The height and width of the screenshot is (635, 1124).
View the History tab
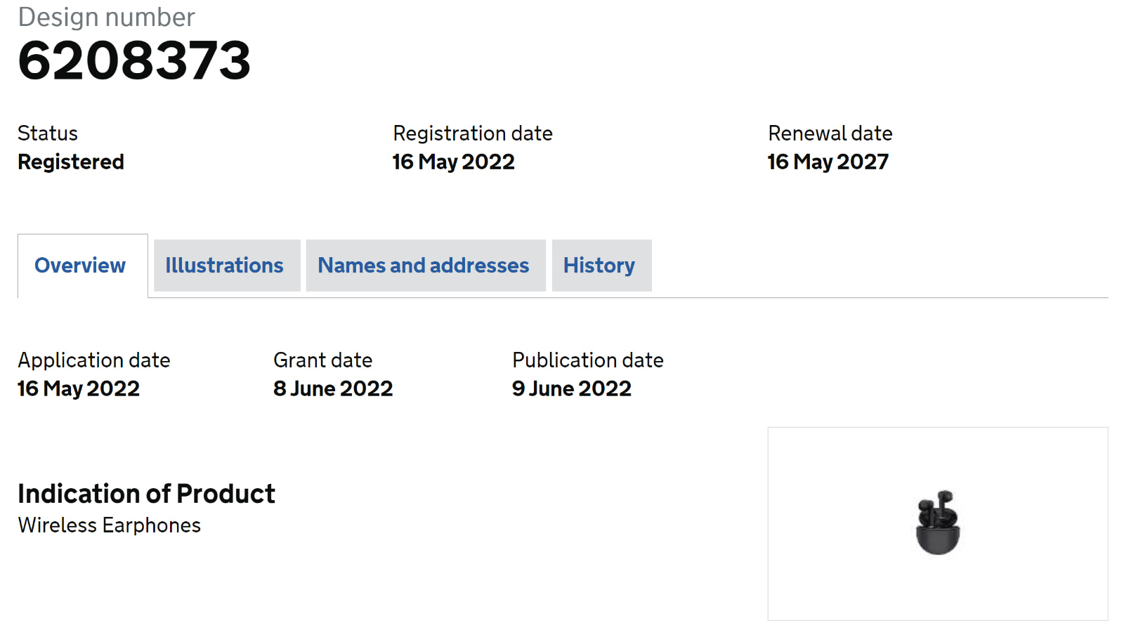(599, 266)
